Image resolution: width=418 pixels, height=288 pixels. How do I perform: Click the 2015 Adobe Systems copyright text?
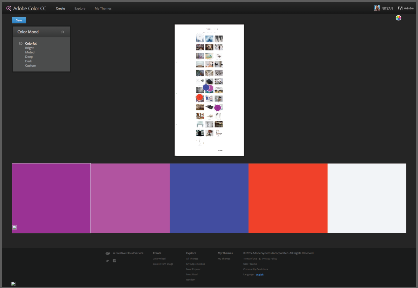pyautogui.click(x=279, y=253)
